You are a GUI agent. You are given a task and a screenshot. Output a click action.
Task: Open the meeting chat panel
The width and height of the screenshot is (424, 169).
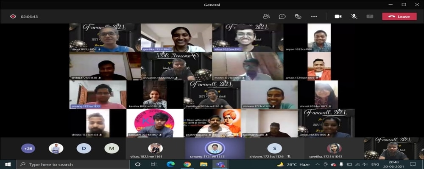(x=282, y=16)
